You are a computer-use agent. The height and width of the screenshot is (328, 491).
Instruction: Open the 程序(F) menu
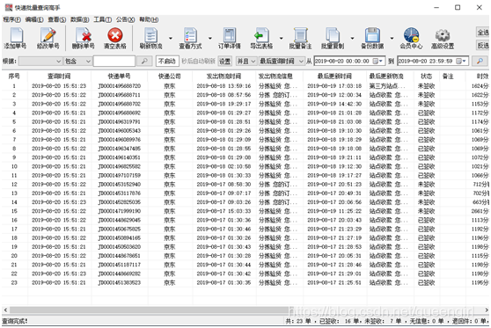click(12, 19)
